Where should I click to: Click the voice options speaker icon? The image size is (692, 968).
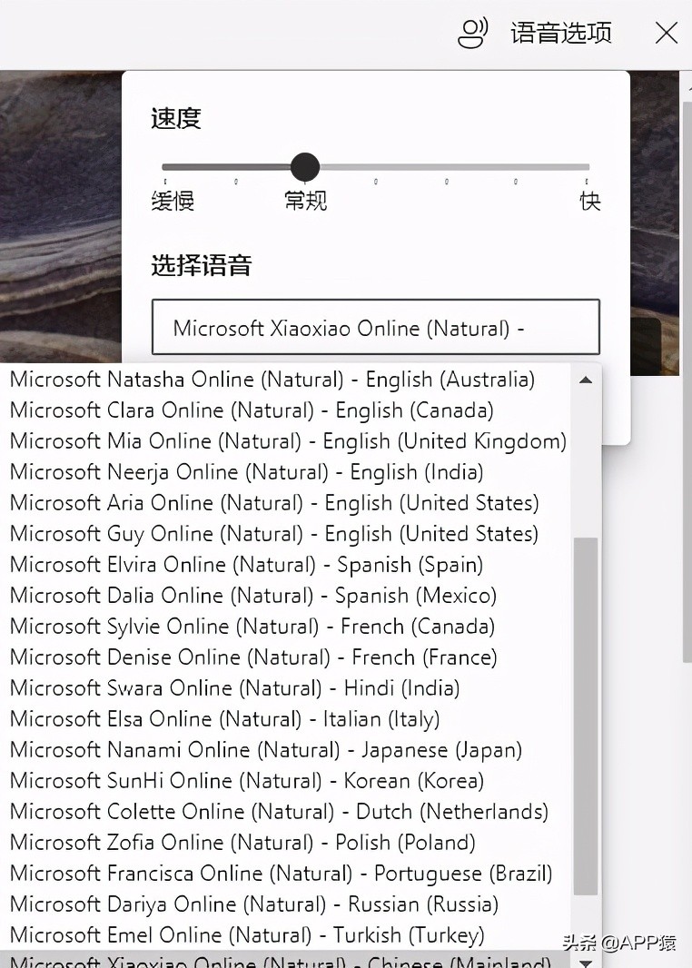point(473,32)
